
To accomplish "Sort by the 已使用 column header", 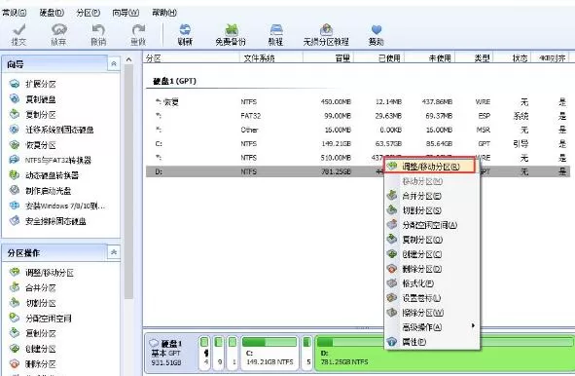I will [378, 58].
